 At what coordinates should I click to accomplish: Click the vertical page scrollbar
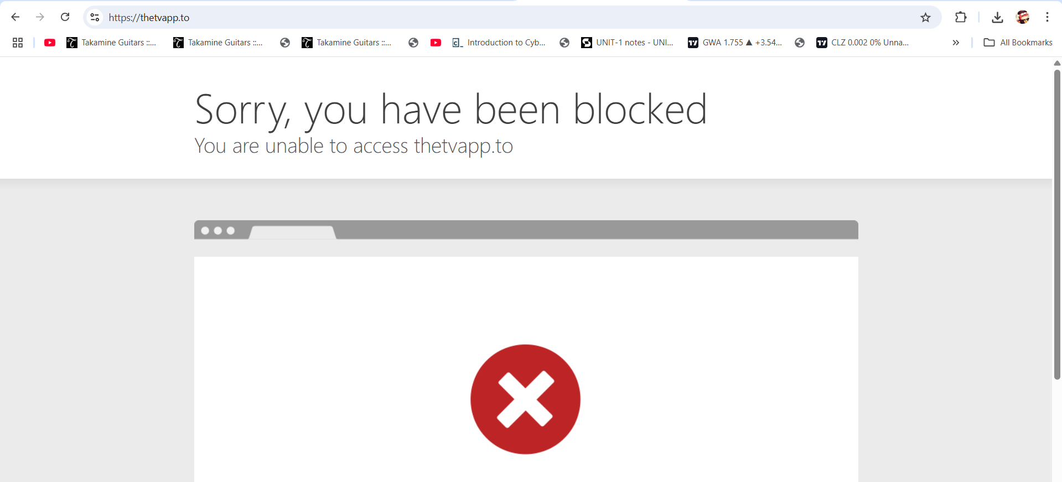pyautogui.click(x=1057, y=224)
